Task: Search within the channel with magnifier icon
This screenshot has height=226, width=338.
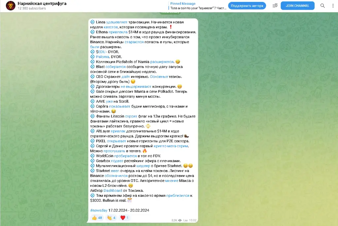Action: point(322,6)
